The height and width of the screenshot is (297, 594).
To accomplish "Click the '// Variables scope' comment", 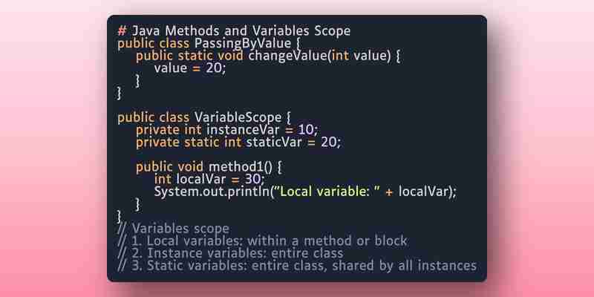I will click(173, 229).
